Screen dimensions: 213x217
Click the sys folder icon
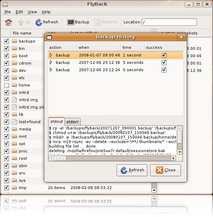(x=14, y=180)
